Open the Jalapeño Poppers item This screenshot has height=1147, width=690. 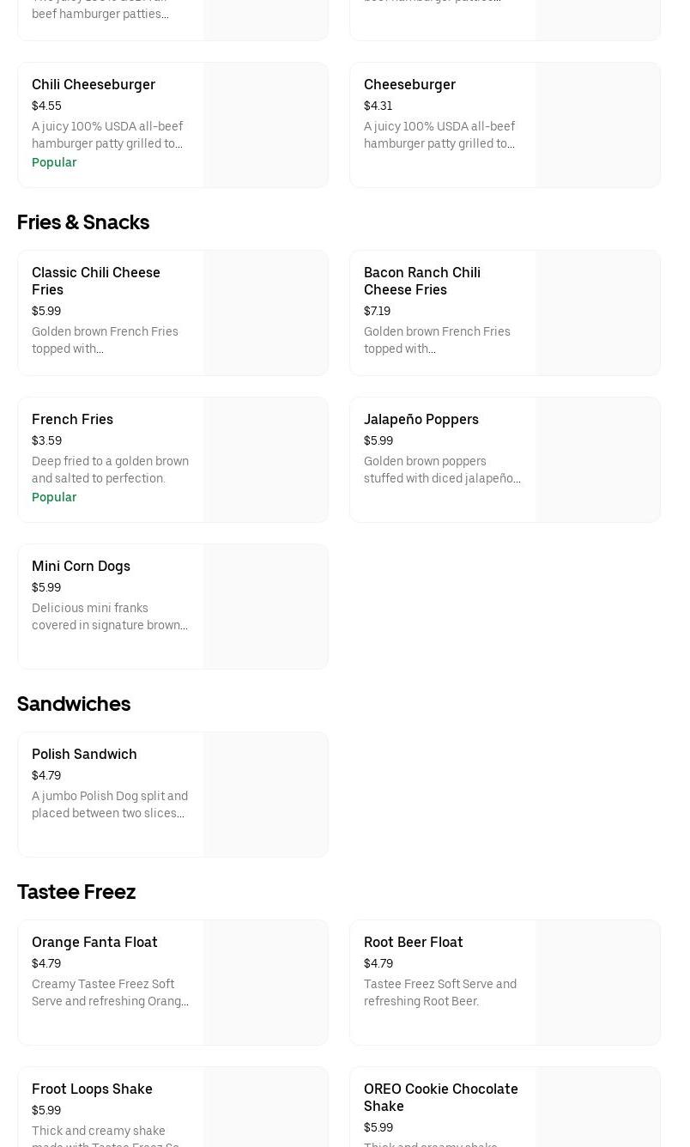pos(421,419)
